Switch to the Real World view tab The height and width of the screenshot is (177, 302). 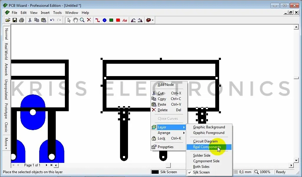pos(6,51)
